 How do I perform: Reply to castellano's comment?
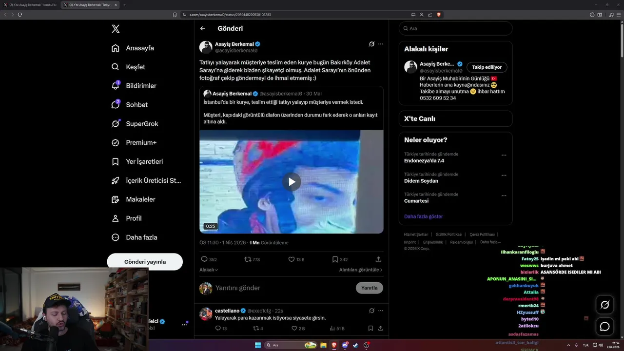click(x=221, y=329)
